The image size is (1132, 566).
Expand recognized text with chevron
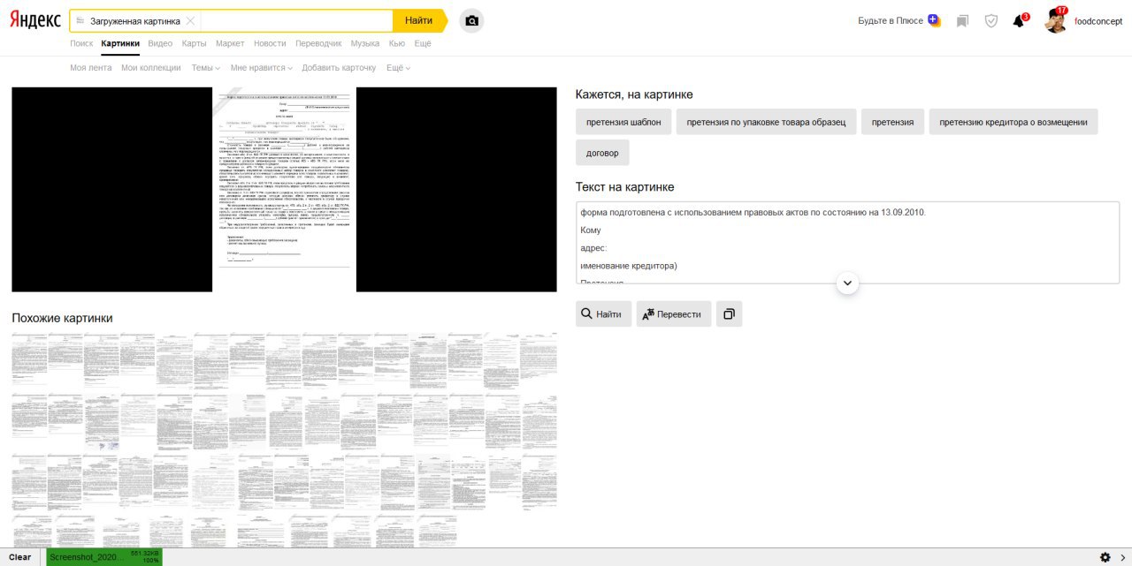pyautogui.click(x=847, y=283)
